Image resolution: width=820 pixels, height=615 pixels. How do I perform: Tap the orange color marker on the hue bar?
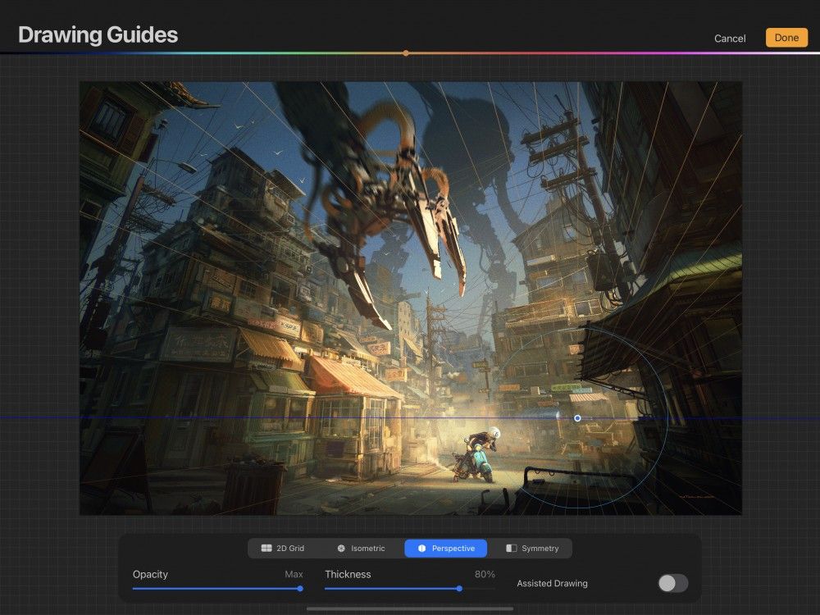[x=406, y=52]
